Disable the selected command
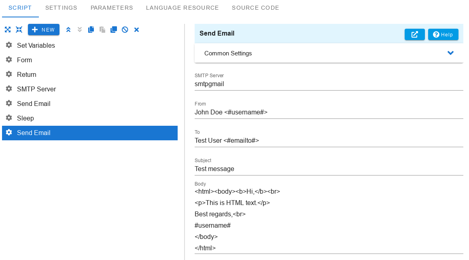469x260 pixels. [x=125, y=30]
